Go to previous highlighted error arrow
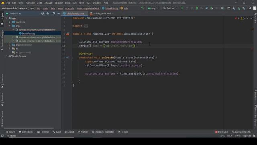The width and height of the screenshot is (257, 145). pyautogui.click(x=247, y=19)
